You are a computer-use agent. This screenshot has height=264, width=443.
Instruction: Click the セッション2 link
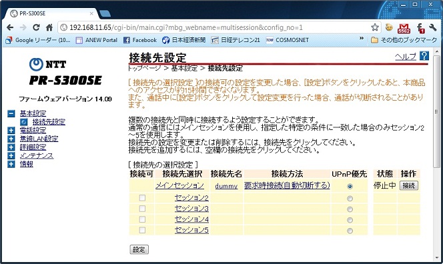point(191,197)
